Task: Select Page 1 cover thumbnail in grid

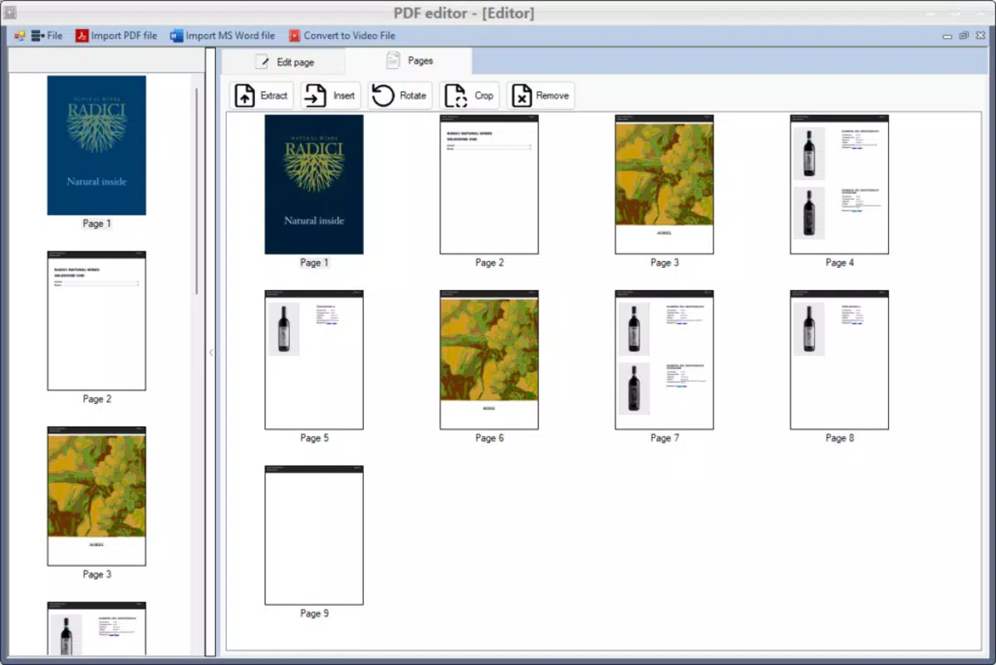Action: point(314,185)
